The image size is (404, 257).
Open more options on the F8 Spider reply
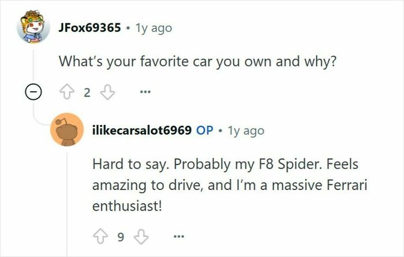point(179,236)
